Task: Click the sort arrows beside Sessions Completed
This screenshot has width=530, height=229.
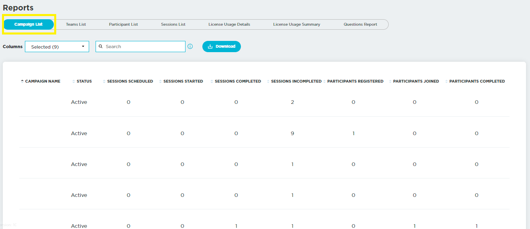Action: tap(212, 81)
